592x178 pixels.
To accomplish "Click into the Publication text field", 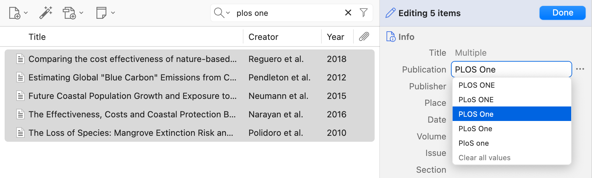I will [511, 70].
